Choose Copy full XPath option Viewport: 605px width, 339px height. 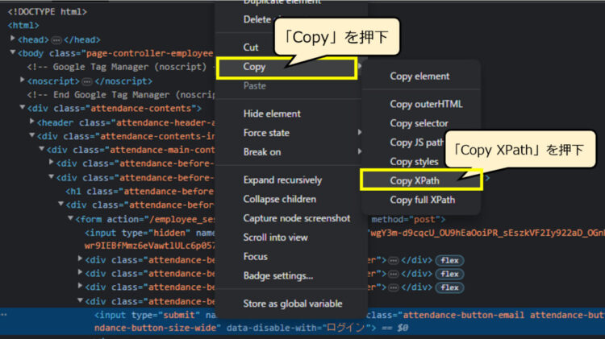[x=421, y=200]
